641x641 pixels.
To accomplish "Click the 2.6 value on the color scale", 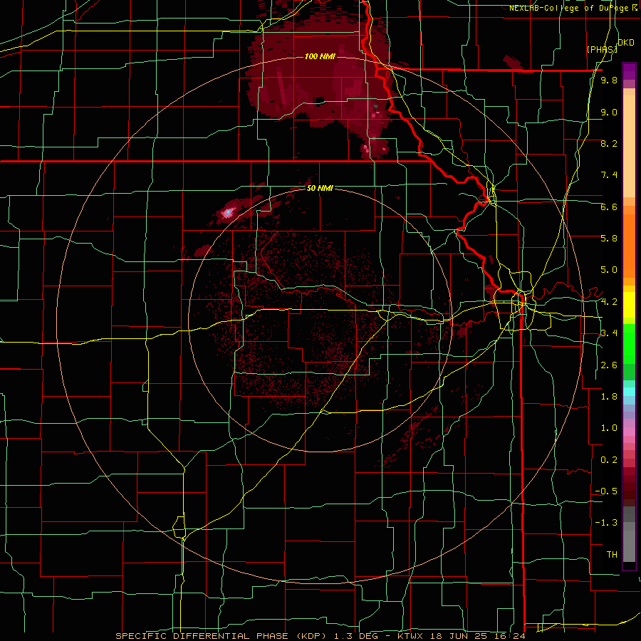I will click(609, 365).
